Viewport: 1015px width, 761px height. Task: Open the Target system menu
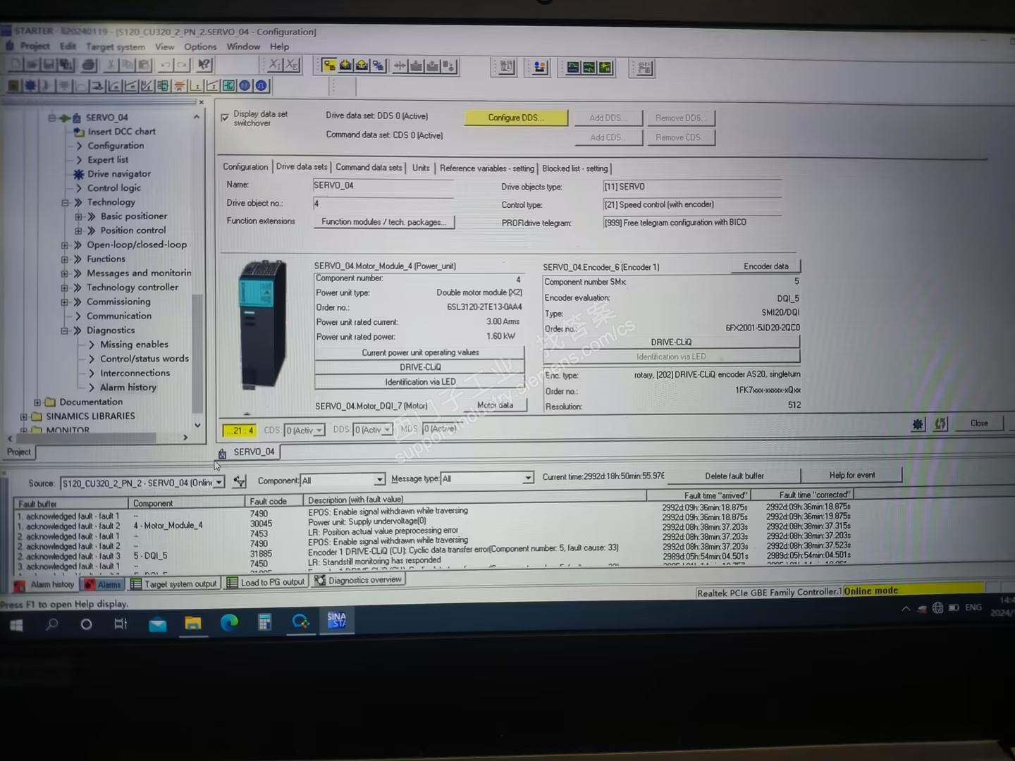pos(116,47)
